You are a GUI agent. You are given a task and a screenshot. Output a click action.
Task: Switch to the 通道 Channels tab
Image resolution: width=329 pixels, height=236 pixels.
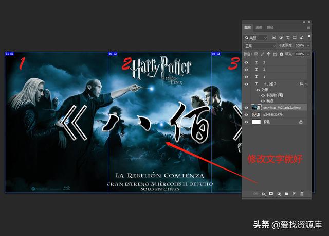(259, 27)
